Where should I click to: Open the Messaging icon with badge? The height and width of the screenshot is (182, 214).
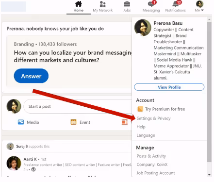coord(152,4)
